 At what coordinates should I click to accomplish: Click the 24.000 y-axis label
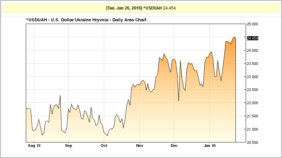pos(252,50)
